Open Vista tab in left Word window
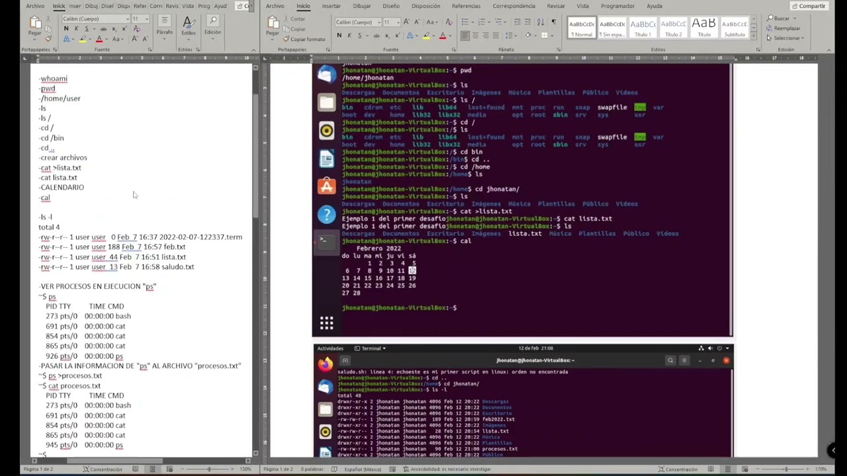 coord(188,6)
